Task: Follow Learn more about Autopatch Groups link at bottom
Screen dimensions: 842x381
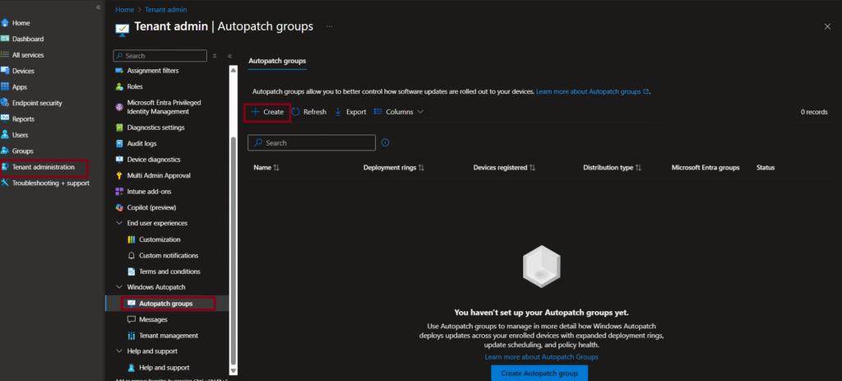Action: coord(541,357)
